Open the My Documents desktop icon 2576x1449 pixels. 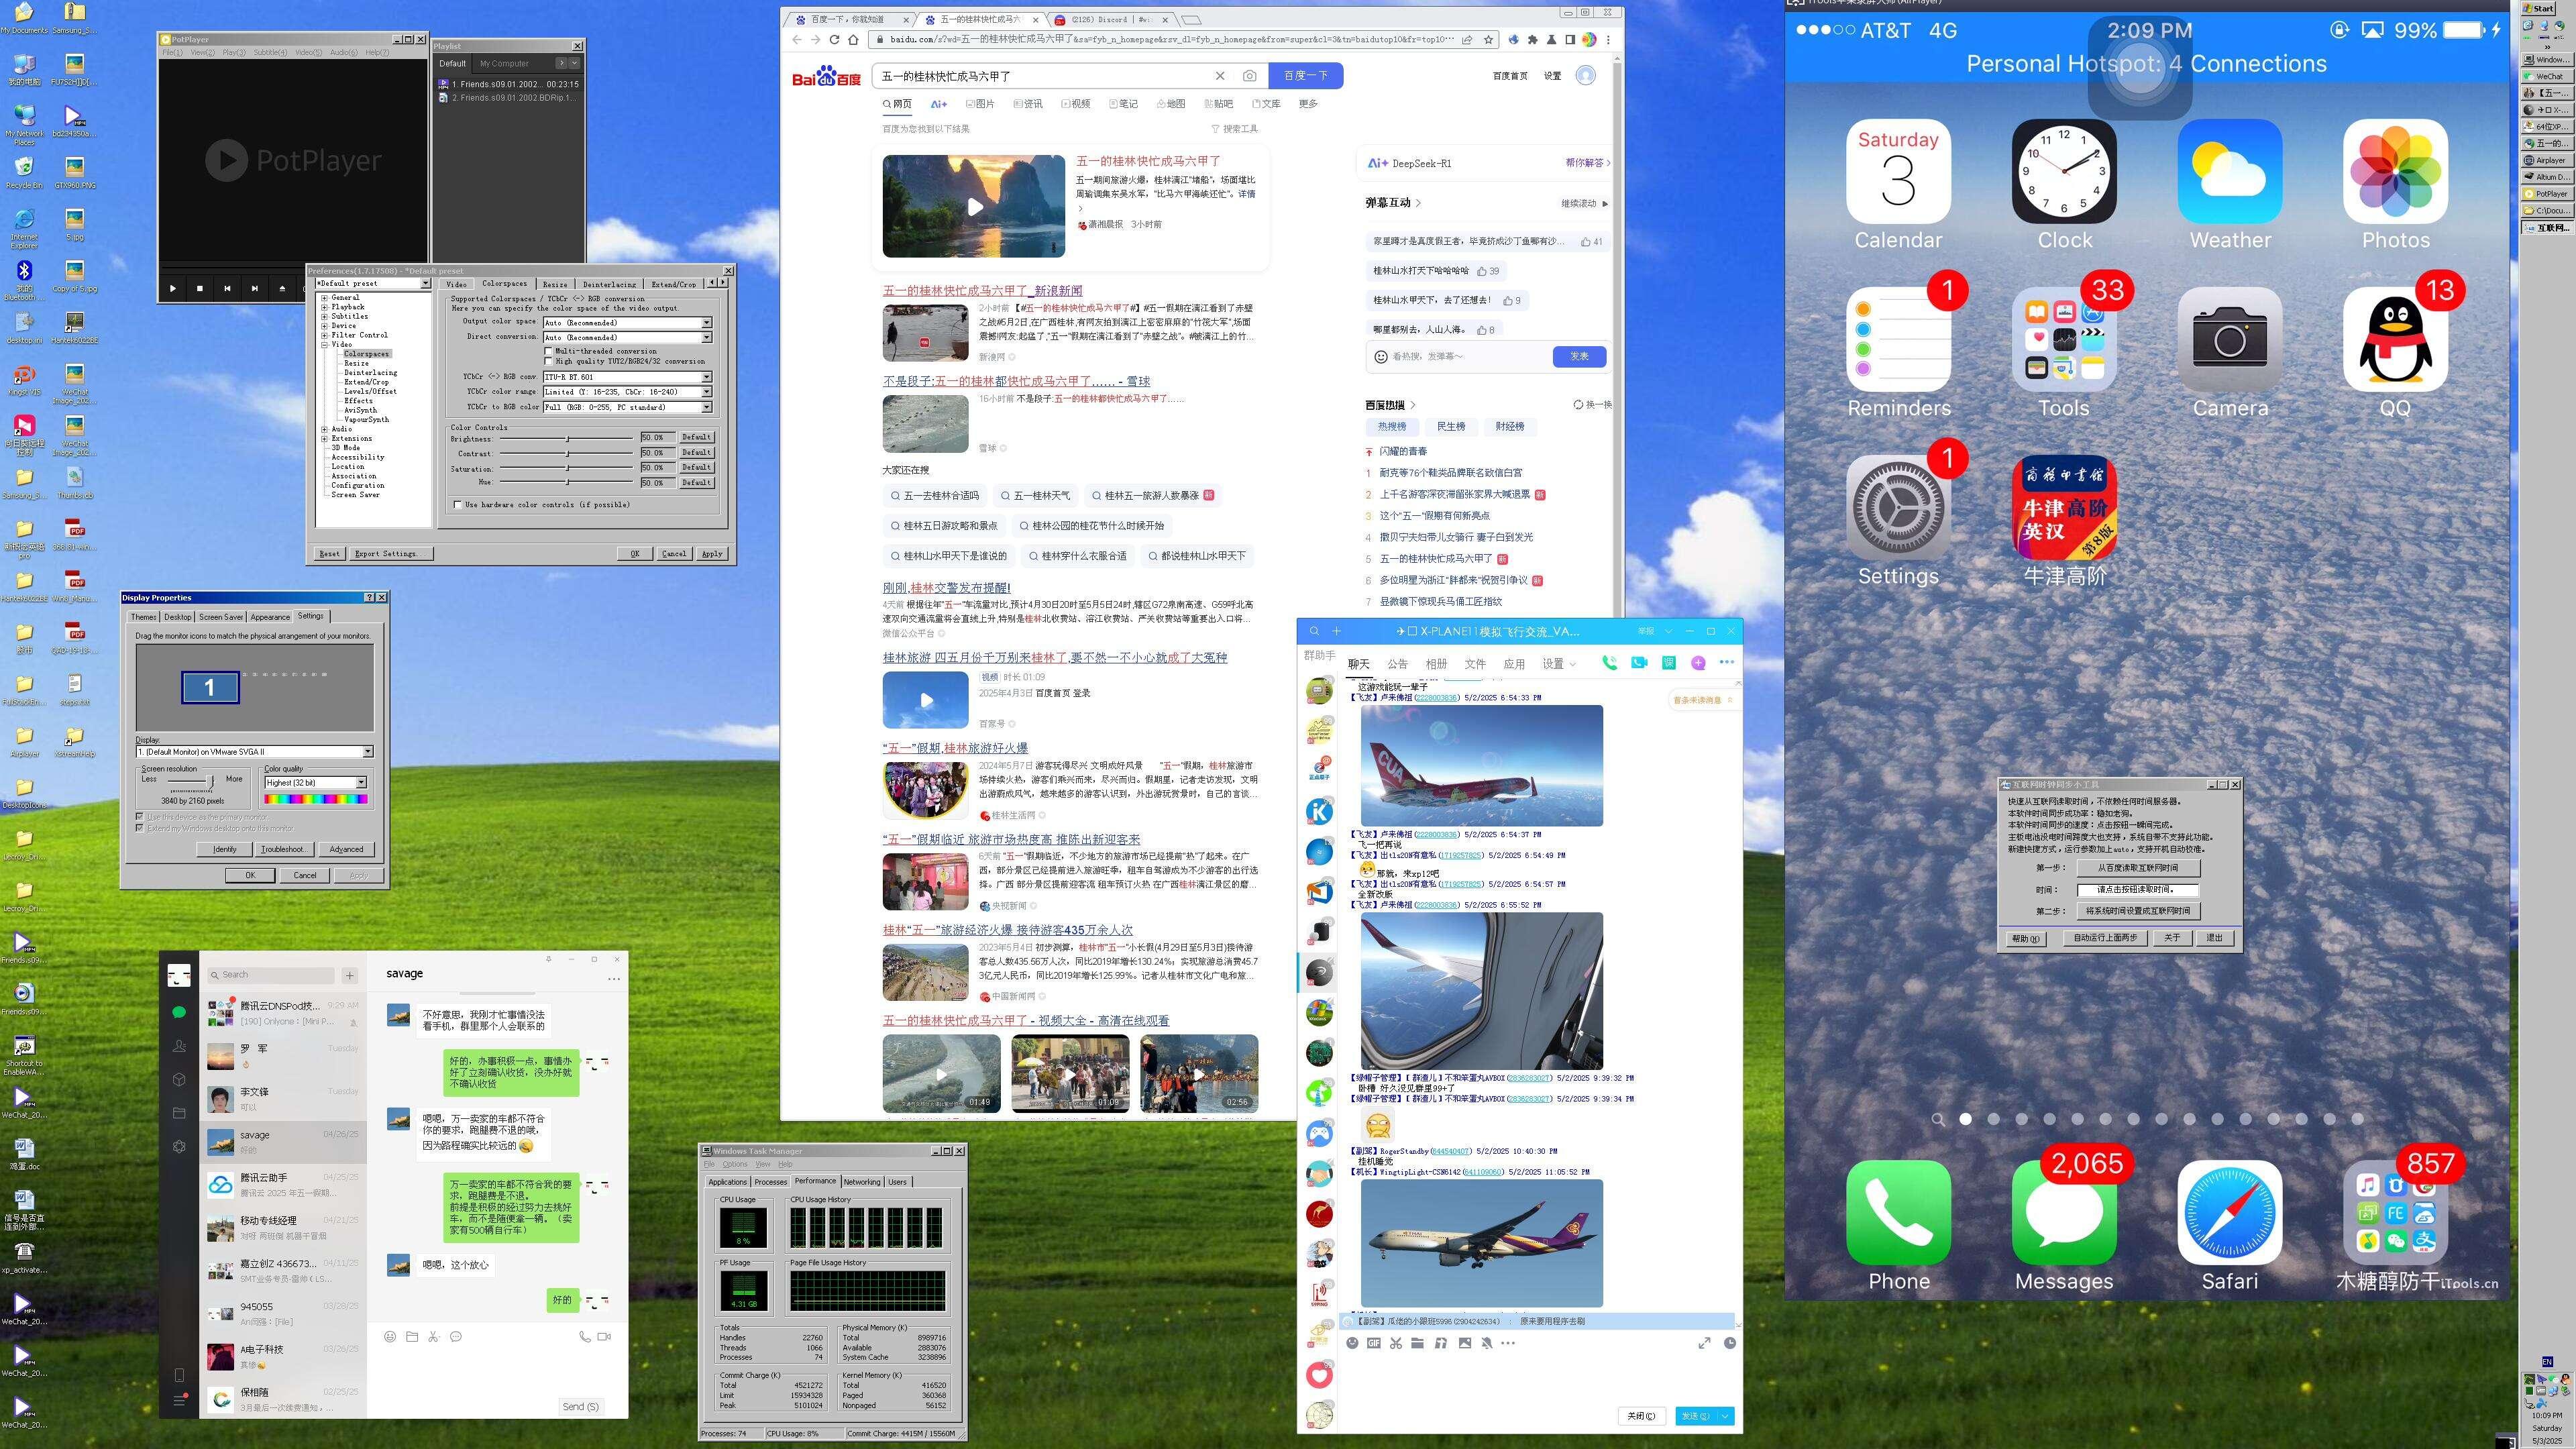[23, 17]
